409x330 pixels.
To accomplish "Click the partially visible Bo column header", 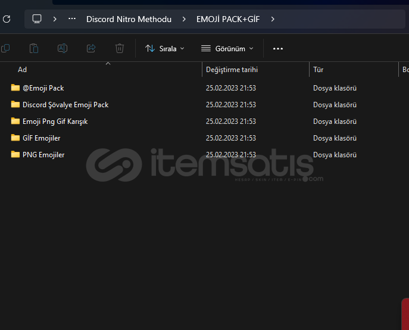I will coord(405,70).
